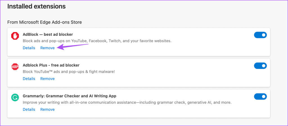The height and width of the screenshot is (126, 288).
Task: Remove the Adblock Plus extension
Action: point(47,79)
